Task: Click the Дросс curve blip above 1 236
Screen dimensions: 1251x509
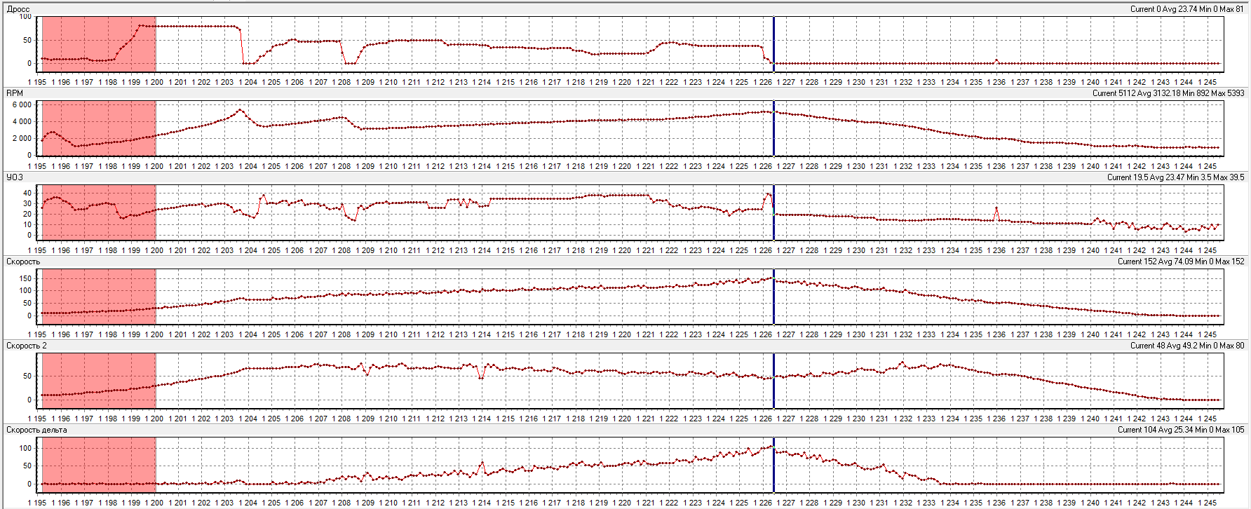Action: coord(996,60)
